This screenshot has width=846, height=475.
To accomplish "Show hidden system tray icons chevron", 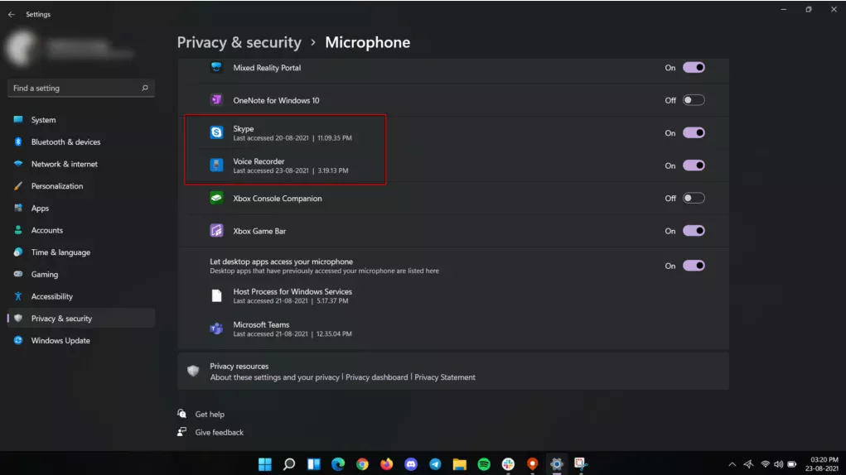I will (x=732, y=464).
